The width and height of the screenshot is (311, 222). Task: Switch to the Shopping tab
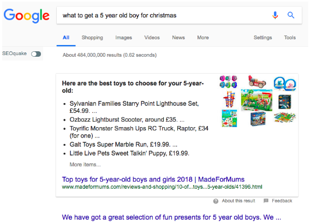click(92, 38)
